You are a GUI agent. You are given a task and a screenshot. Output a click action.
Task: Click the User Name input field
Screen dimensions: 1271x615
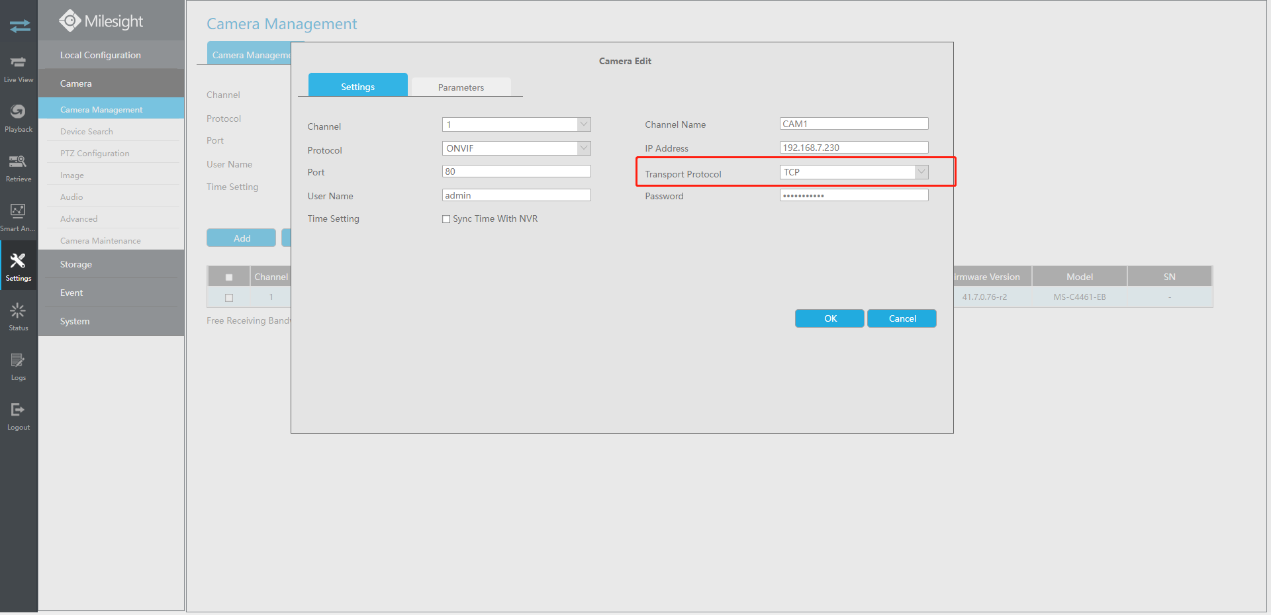coord(516,195)
